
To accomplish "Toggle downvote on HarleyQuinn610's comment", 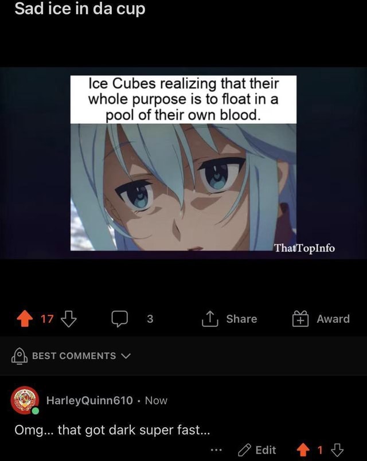I will pos(337,450).
